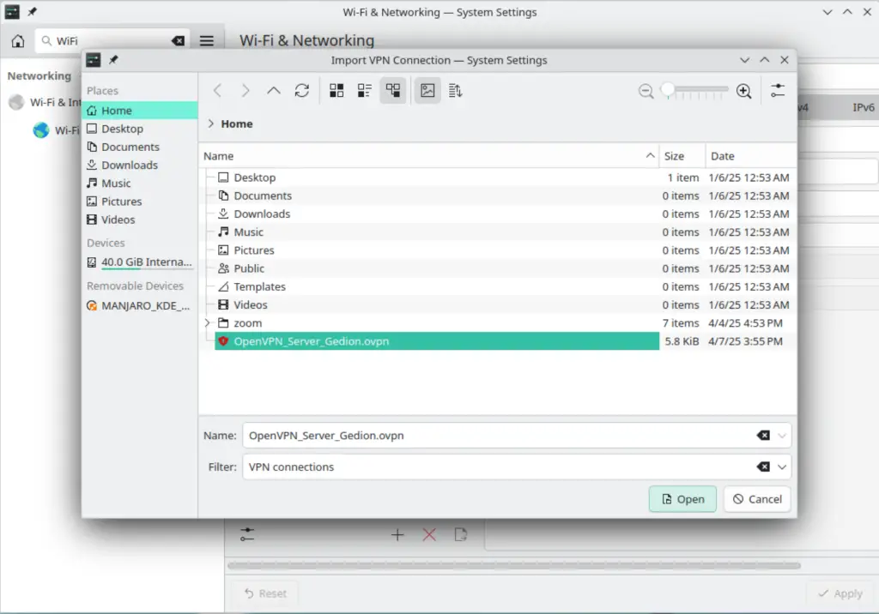
Task: Open the Filter dropdown
Action: 780,467
